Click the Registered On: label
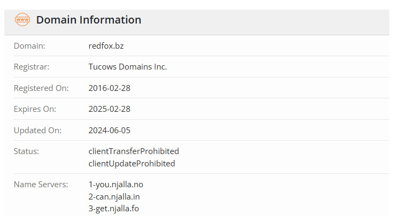Viewport: 393px width, 222px height. click(41, 88)
